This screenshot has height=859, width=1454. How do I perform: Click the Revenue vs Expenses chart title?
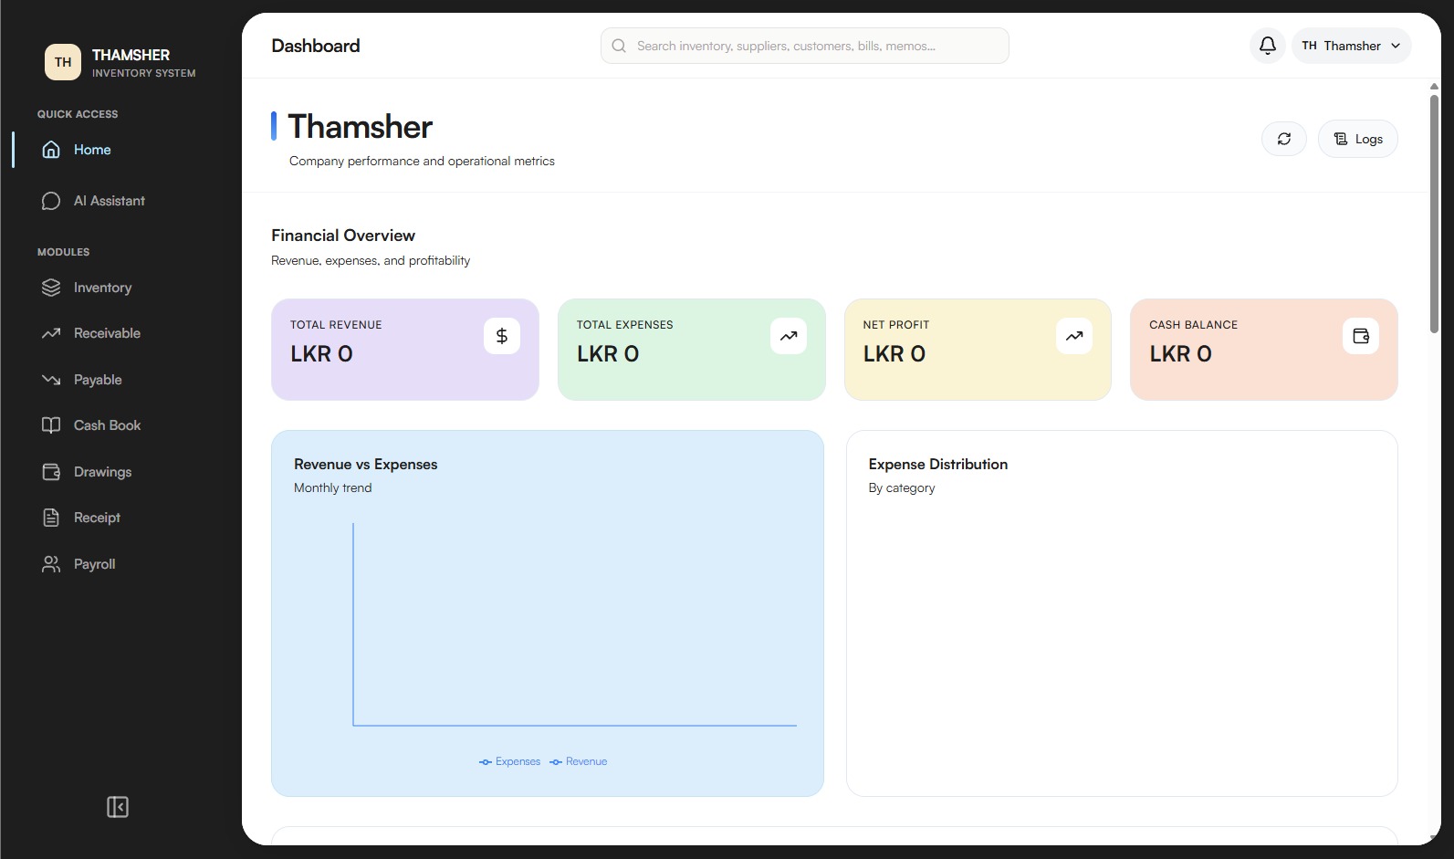coord(366,464)
